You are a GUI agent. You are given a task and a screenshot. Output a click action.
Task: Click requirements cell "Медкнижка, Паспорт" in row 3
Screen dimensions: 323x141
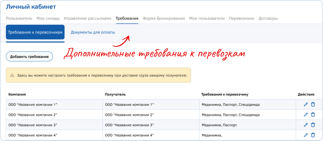tap(248, 125)
